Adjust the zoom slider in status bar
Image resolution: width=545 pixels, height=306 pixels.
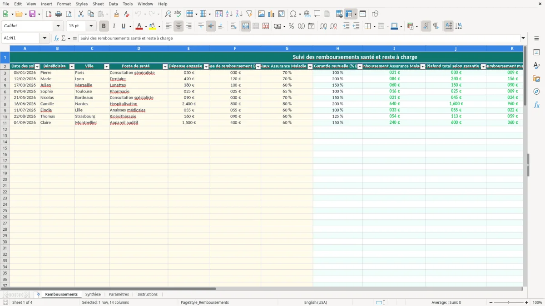click(x=509, y=302)
